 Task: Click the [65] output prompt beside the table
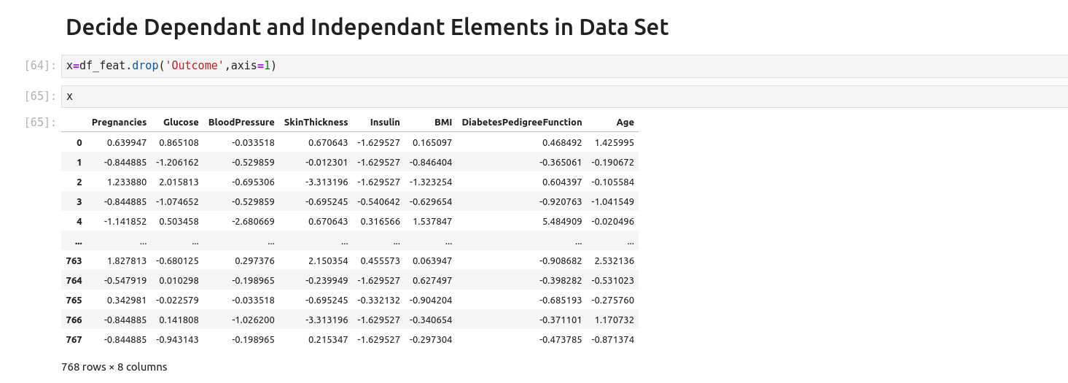(x=40, y=123)
